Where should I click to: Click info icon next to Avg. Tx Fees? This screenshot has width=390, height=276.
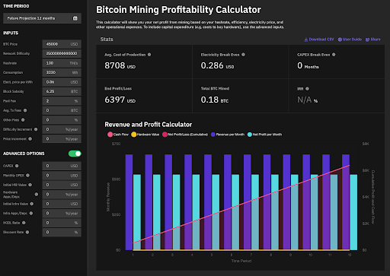coord(25,110)
